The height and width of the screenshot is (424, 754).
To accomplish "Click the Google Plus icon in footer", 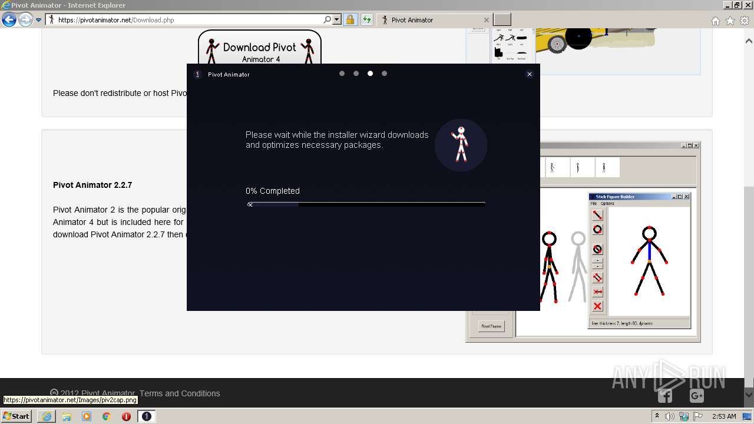I will point(697,396).
